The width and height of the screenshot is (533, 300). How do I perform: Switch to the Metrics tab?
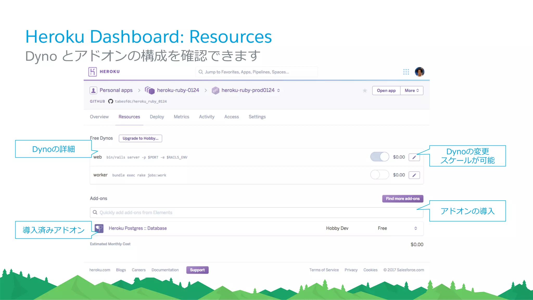click(x=181, y=117)
